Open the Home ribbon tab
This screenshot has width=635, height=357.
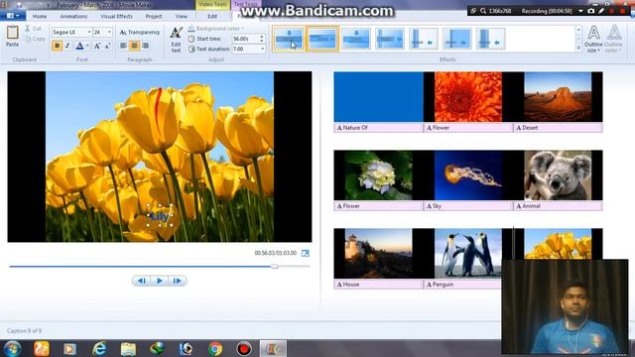40,16
